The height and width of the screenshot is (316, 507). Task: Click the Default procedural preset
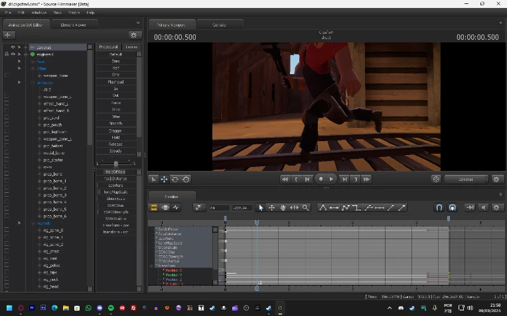115,54
